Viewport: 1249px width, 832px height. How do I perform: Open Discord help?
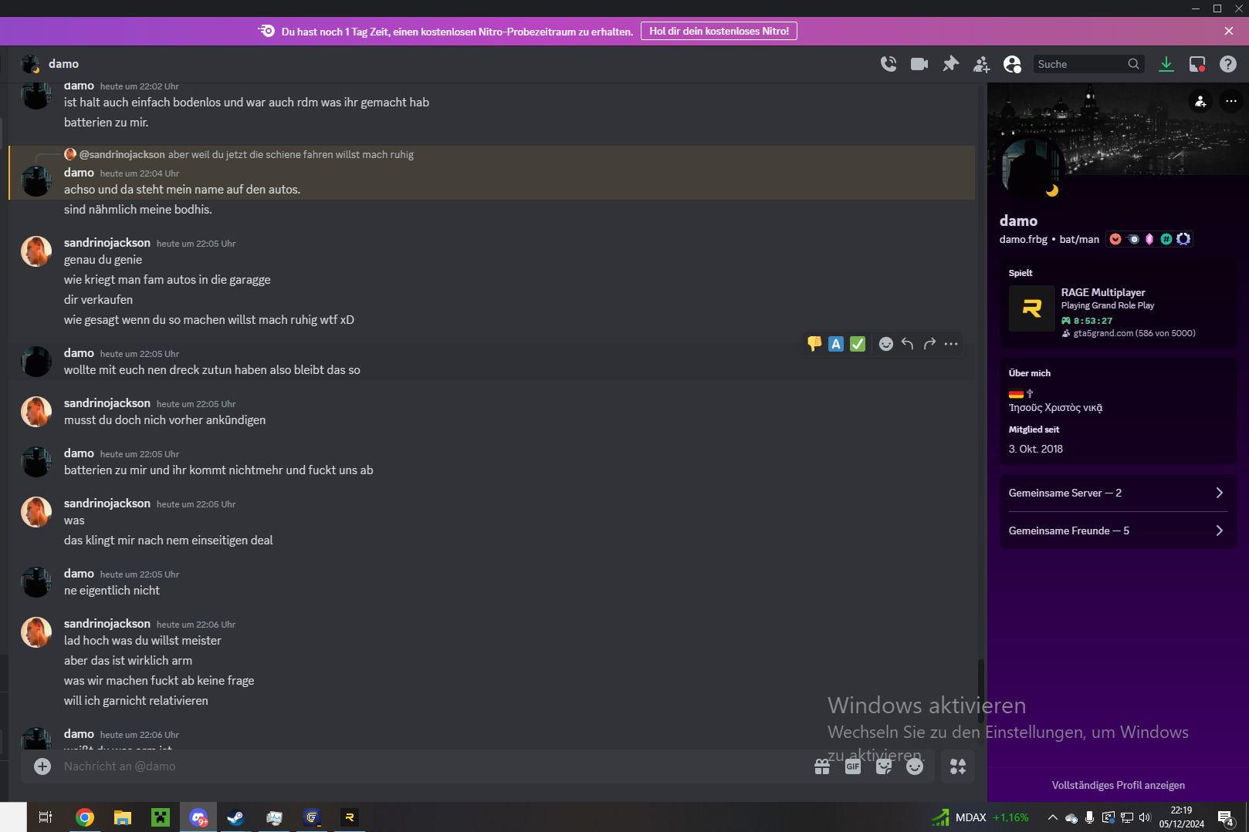1228,64
